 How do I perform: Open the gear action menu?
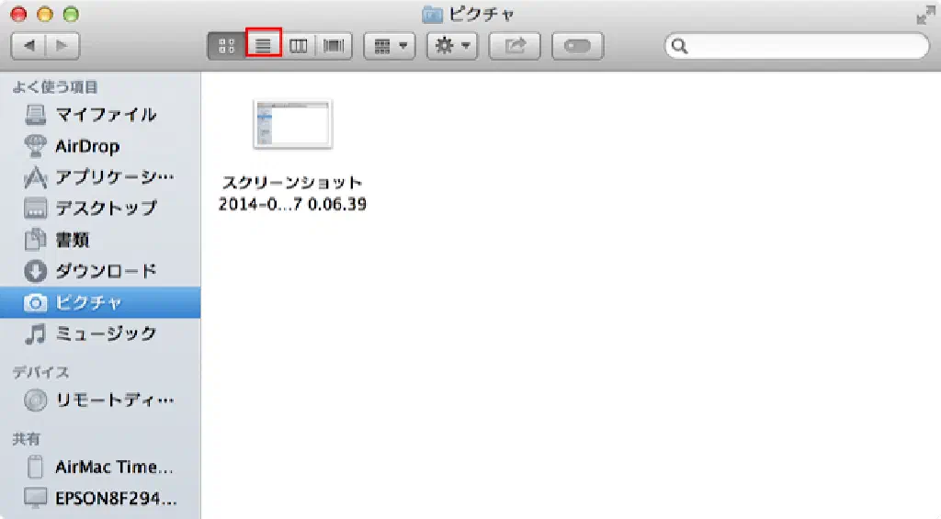coord(452,46)
